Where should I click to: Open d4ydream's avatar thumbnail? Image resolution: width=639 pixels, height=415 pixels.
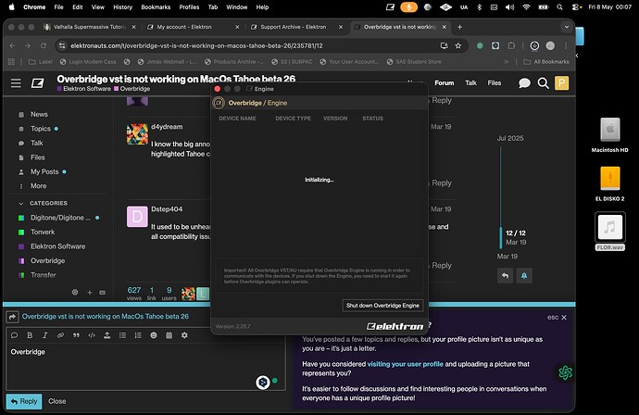click(137, 134)
